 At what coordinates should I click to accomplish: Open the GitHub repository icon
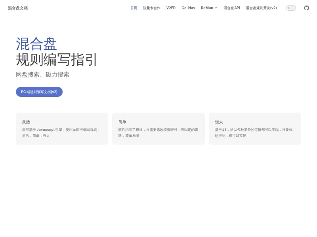pyautogui.click(x=306, y=8)
